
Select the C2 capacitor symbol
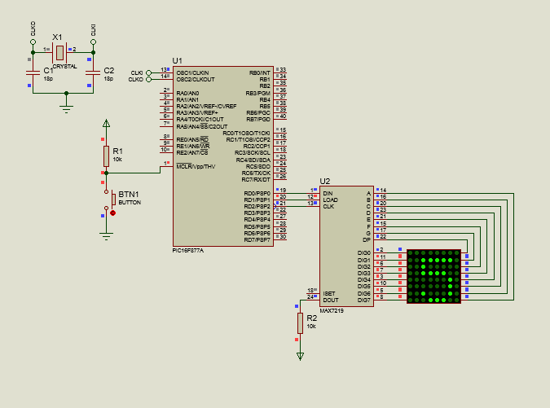pyautogui.click(x=94, y=73)
